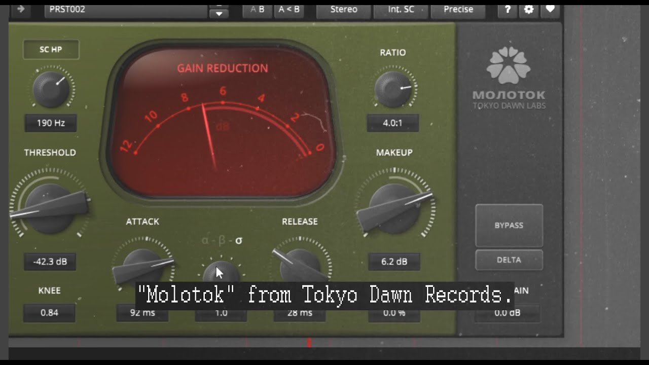
Task: Click the -42.3 dB threshold value field
Action: pos(50,262)
